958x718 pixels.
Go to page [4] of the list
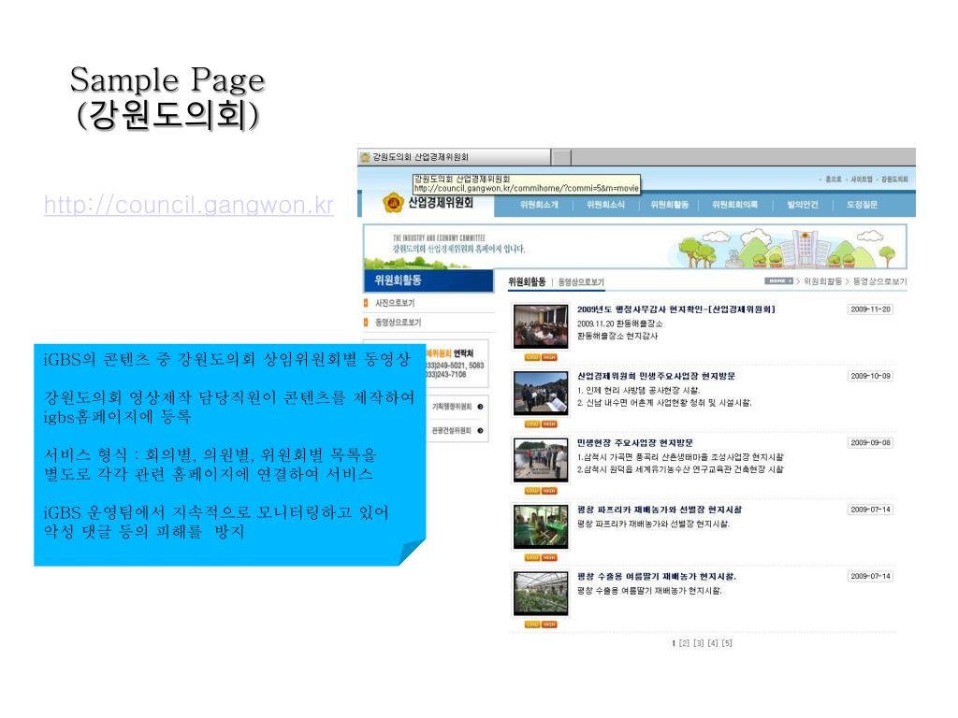click(x=712, y=643)
